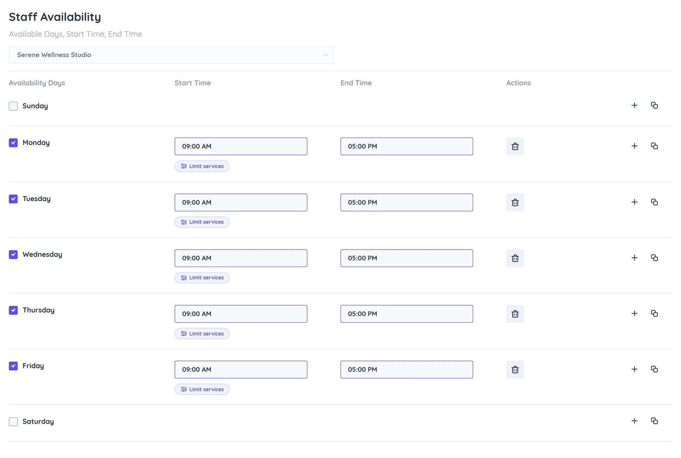This screenshot has height=458, width=681.
Task: Add a Saturday time slot
Action: (x=635, y=421)
